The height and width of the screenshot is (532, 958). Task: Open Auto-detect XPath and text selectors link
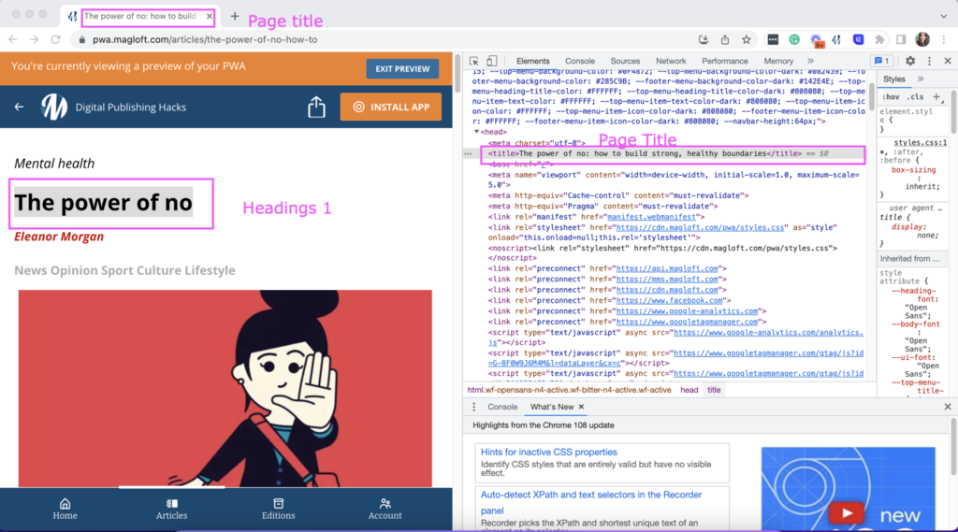pyautogui.click(x=591, y=502)
